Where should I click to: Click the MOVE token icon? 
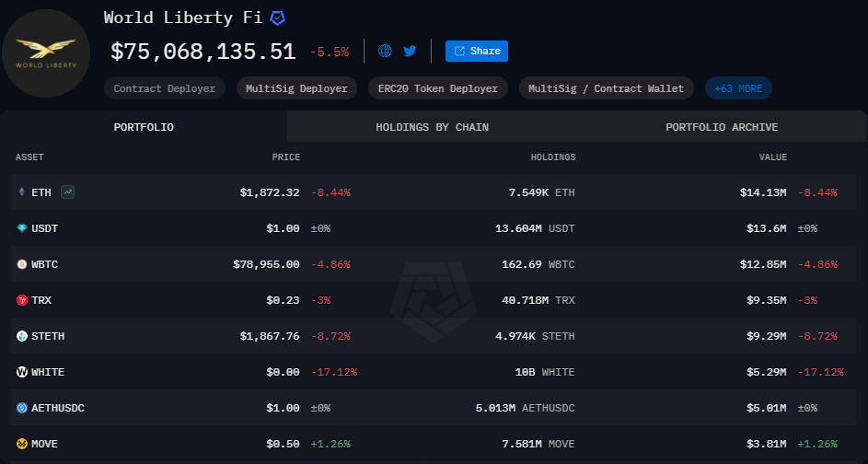click(x=22, y=444)
